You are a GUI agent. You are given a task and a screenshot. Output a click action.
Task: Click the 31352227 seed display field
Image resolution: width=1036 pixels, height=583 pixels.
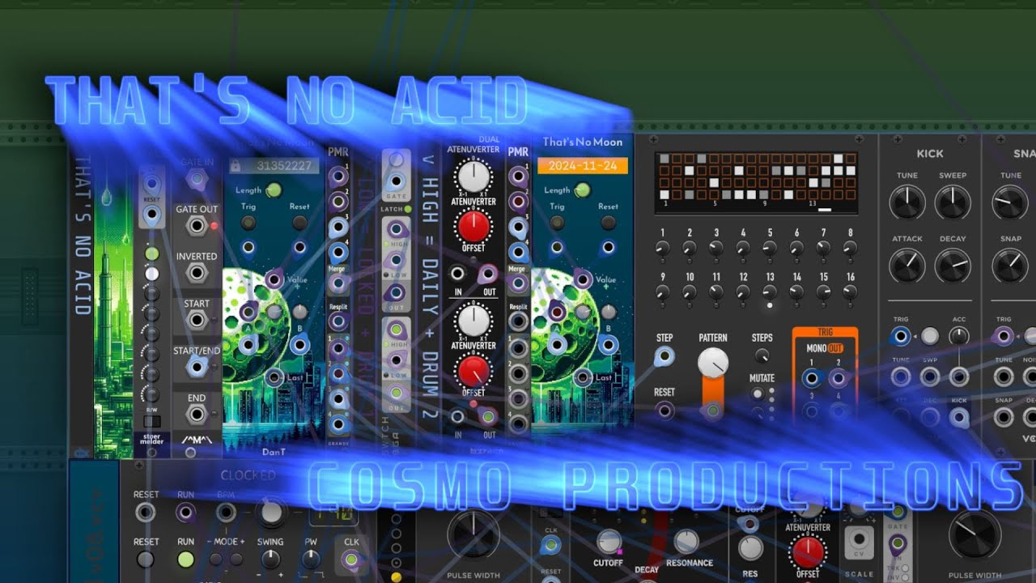pyautogui.click(x=274, y=166)
